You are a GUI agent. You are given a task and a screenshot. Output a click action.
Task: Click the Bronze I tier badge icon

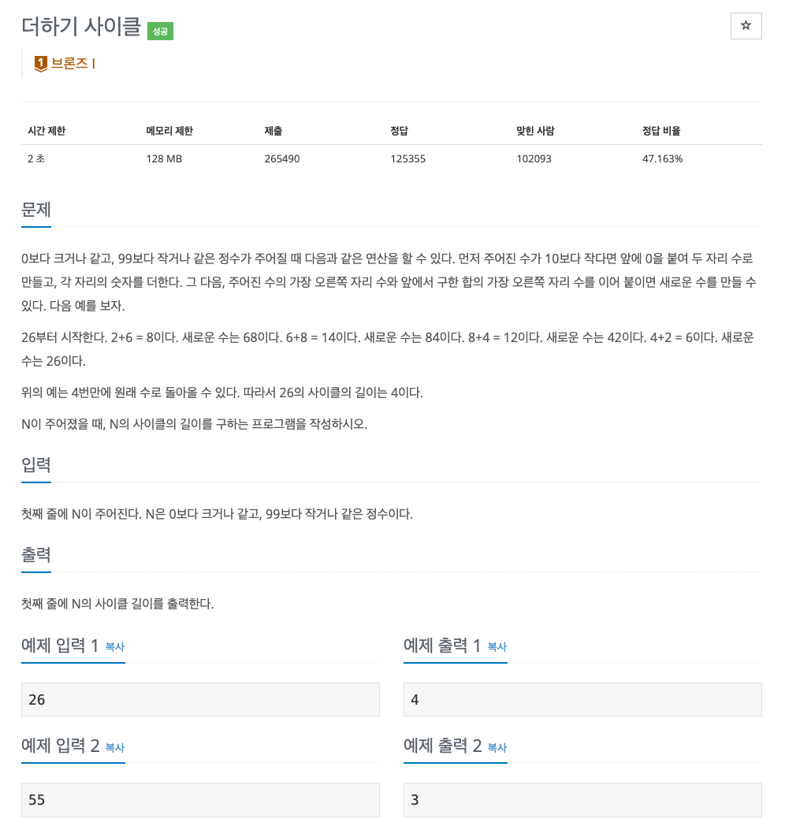click(x=41, y=64)
